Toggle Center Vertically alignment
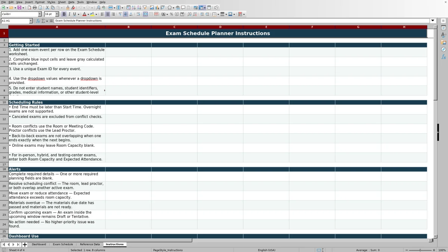This screenshot has height=252, width=448. 125,14
